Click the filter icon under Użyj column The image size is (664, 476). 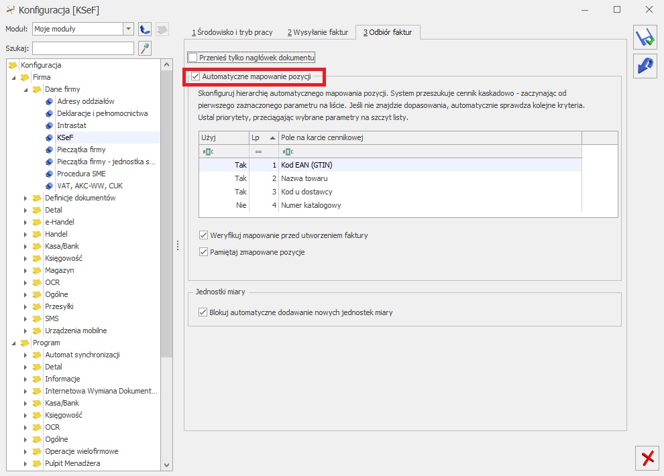click(208, 152)
